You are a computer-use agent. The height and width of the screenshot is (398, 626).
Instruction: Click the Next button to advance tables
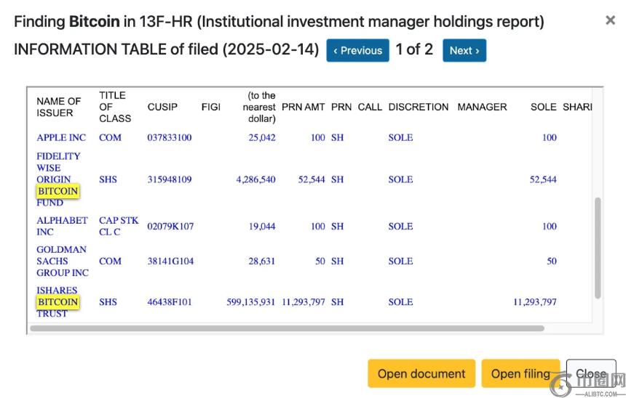click(x=464, y=51)
